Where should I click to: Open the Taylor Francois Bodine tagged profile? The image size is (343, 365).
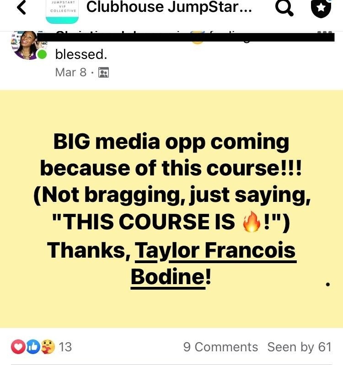tap(214, 264)
